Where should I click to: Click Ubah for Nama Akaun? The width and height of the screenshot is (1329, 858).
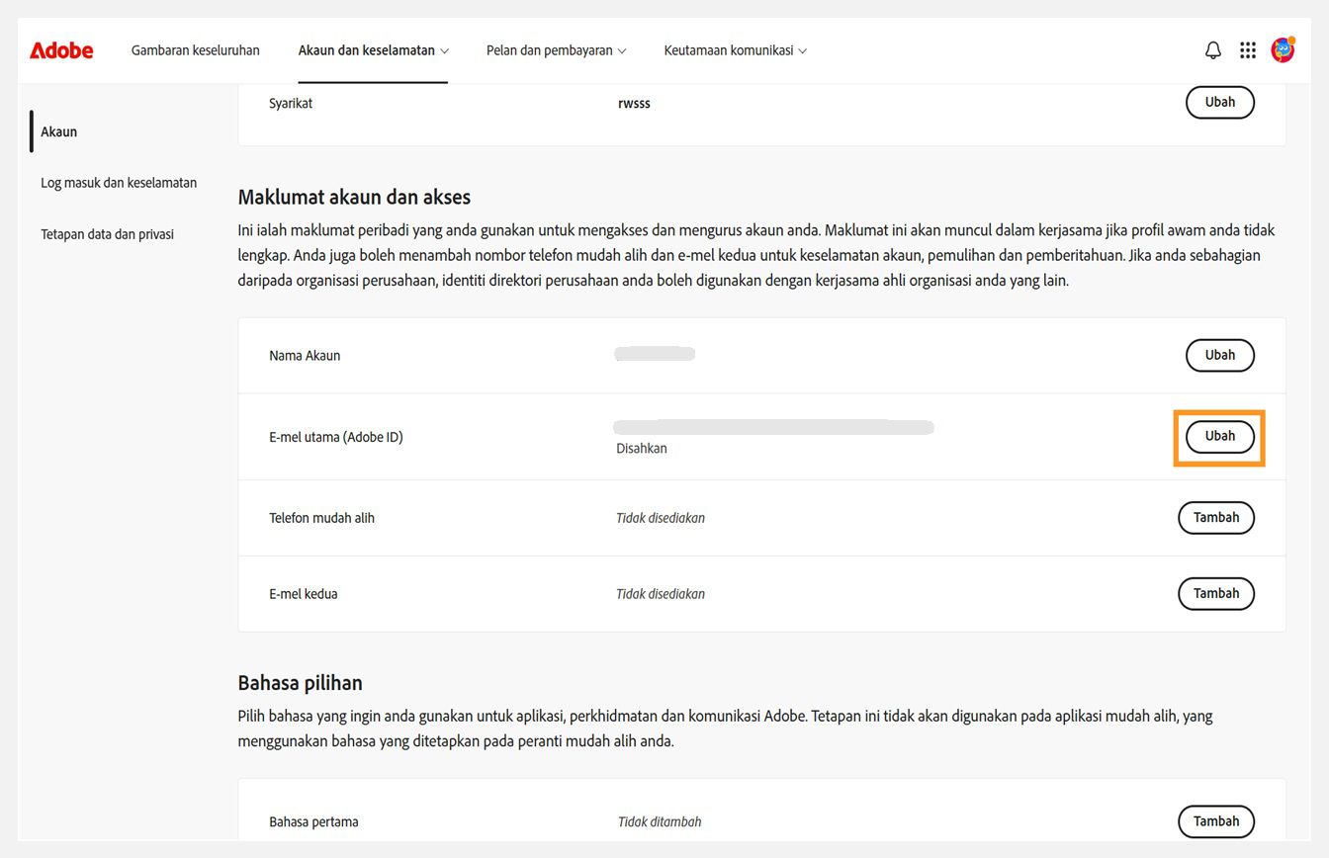click(1219, 355)
